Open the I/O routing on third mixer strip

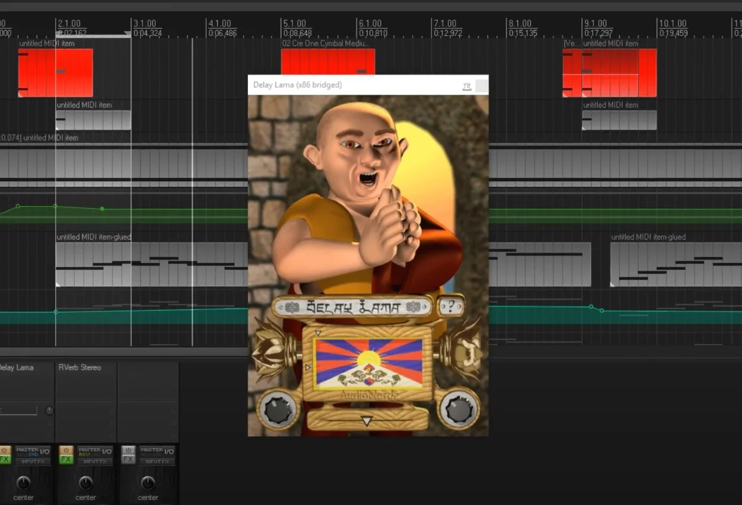[169, 452]
